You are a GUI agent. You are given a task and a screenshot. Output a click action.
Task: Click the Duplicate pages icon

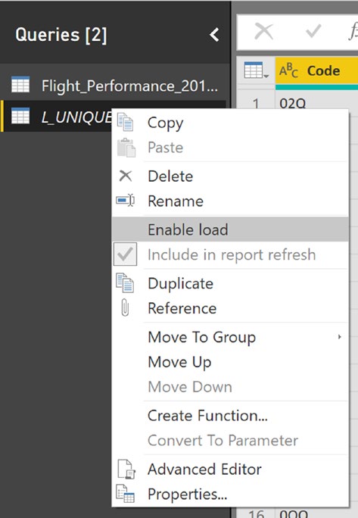point(125,282)
